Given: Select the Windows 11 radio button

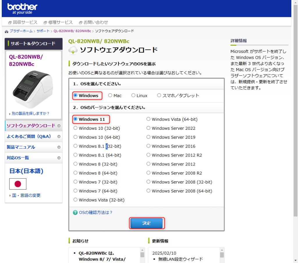Looking at the screenshot, I should pos(75,119).
